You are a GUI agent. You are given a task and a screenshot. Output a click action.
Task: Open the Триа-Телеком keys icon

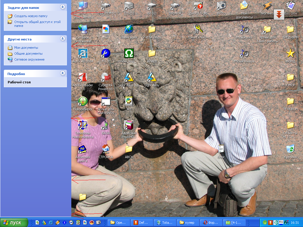point(198,30)
